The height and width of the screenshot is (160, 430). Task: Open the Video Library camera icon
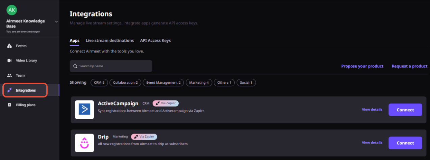9,61
